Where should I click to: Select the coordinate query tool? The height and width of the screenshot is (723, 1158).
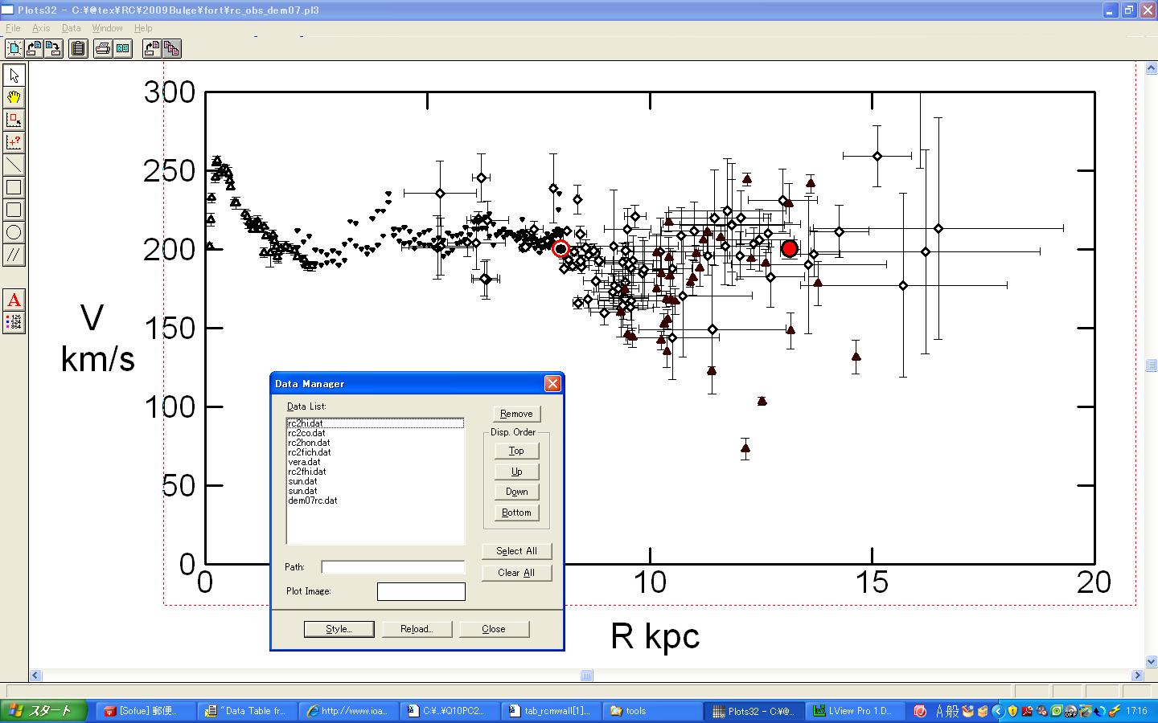coord(14,143)
